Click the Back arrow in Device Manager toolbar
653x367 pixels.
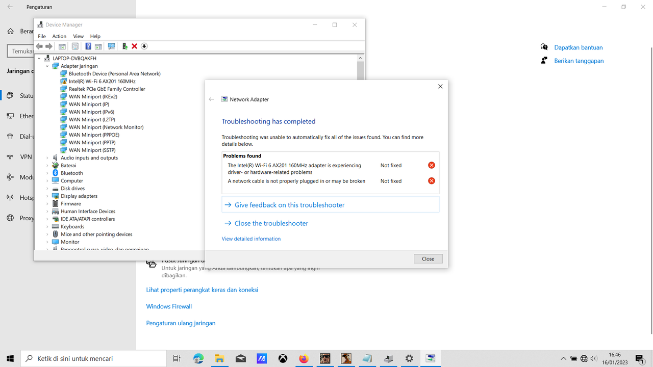coord(39,46)
